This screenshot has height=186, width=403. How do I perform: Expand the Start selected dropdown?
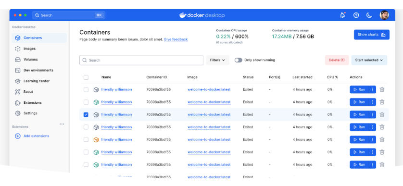coord(369,60)
